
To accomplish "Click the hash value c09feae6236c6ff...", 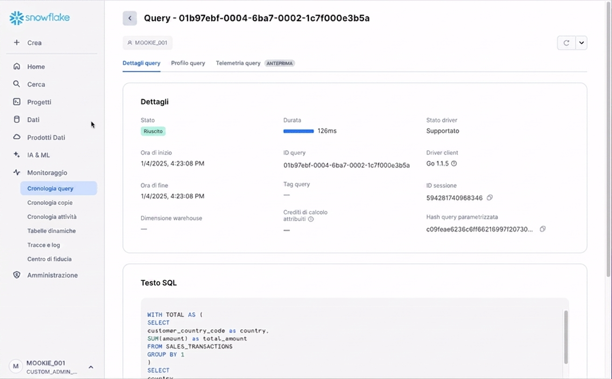I will point(480,229).
